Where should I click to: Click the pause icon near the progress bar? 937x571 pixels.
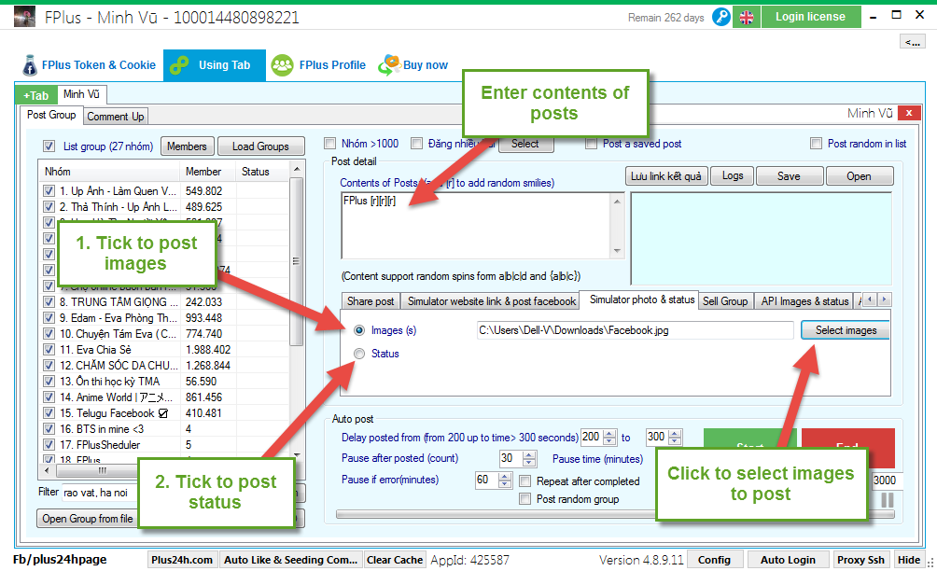coord(888,500)
